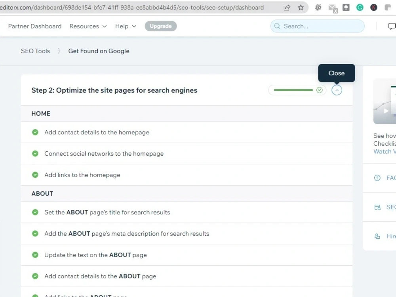Open Add the ABOUT page's meta description task
Screen dimensions: 396x297
click(x=187, y=233)
